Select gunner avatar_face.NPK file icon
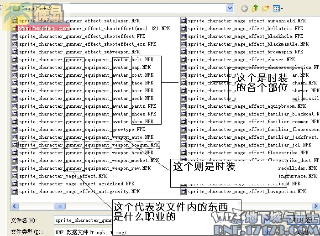This screenshot has width=320, height=236. 15,83
